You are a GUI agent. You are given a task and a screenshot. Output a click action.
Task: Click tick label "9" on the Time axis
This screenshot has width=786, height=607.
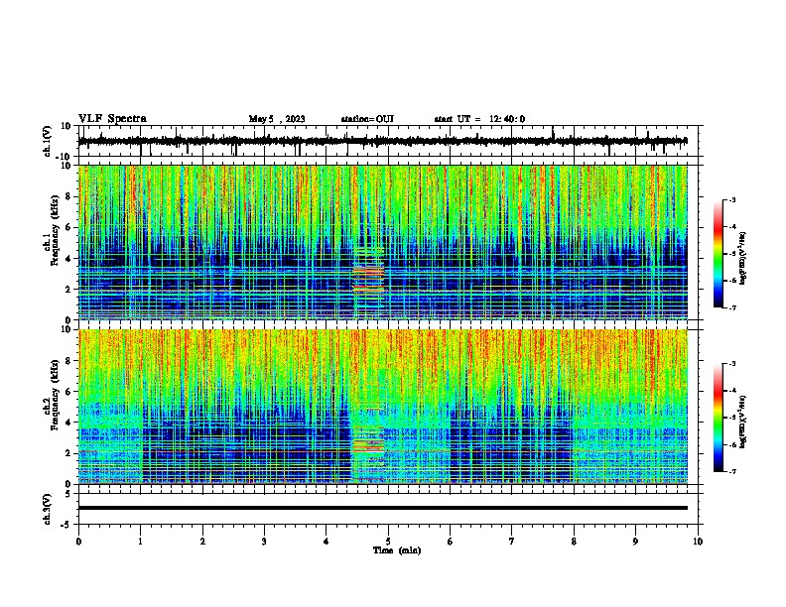635,542
